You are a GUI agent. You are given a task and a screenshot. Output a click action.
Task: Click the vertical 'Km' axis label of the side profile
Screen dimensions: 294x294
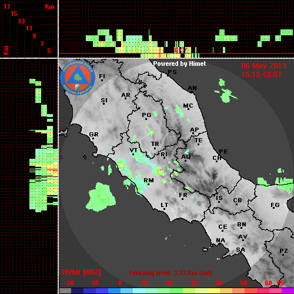(6, 50)
